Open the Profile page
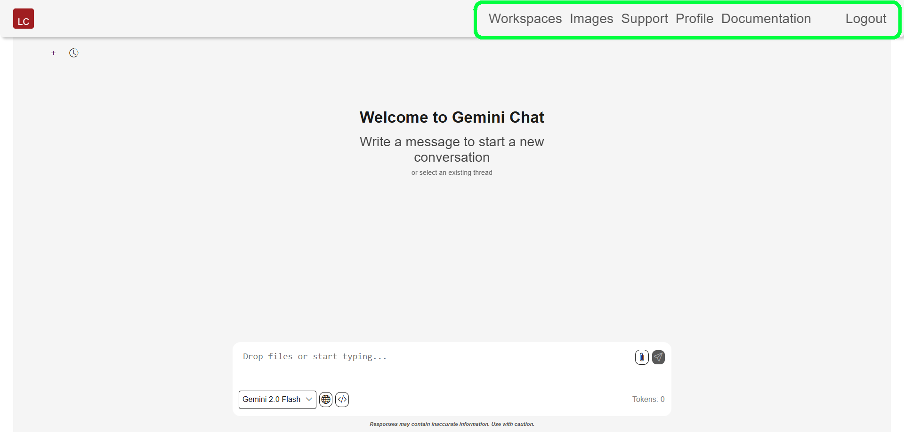The width and height of the screenshot is (904, 432). 694,19
